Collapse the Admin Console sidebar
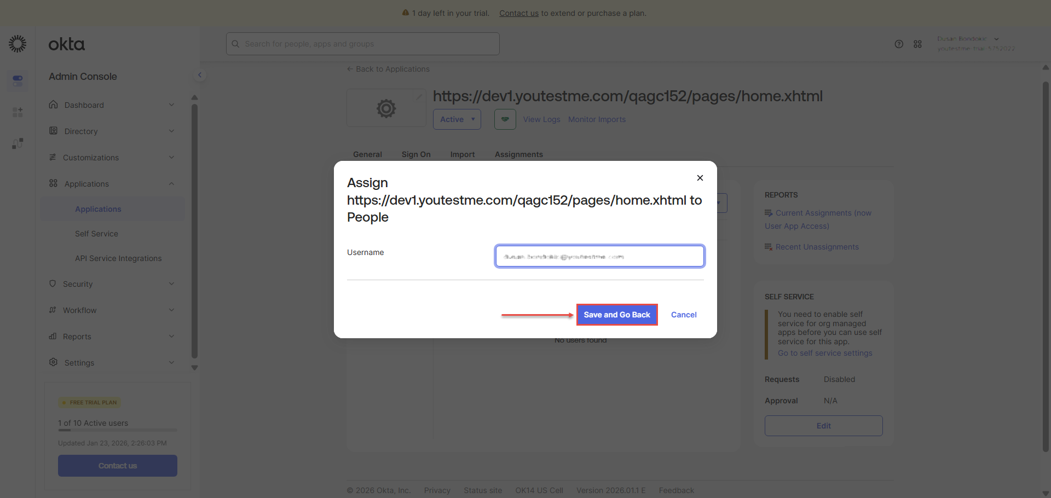Screen dimensions: 1051x498 coord(200,75)
